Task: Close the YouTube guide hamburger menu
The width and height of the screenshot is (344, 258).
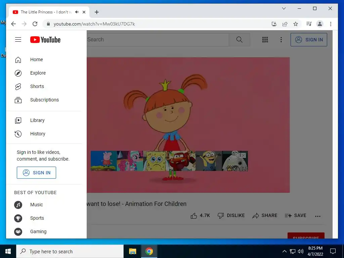Action: [18, 40]
